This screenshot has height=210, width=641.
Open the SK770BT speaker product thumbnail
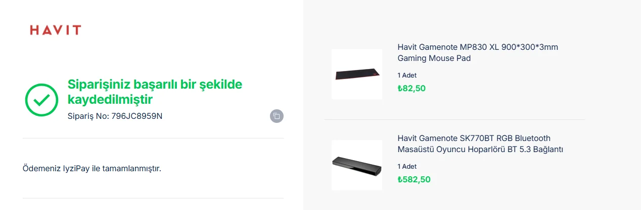click(357, 165)
